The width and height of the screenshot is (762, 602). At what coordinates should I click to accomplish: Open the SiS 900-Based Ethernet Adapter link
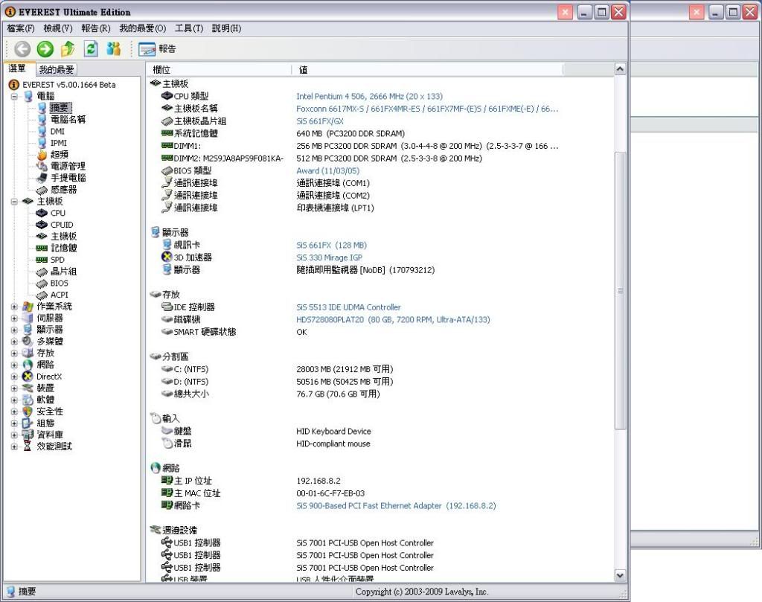point(396,506)
